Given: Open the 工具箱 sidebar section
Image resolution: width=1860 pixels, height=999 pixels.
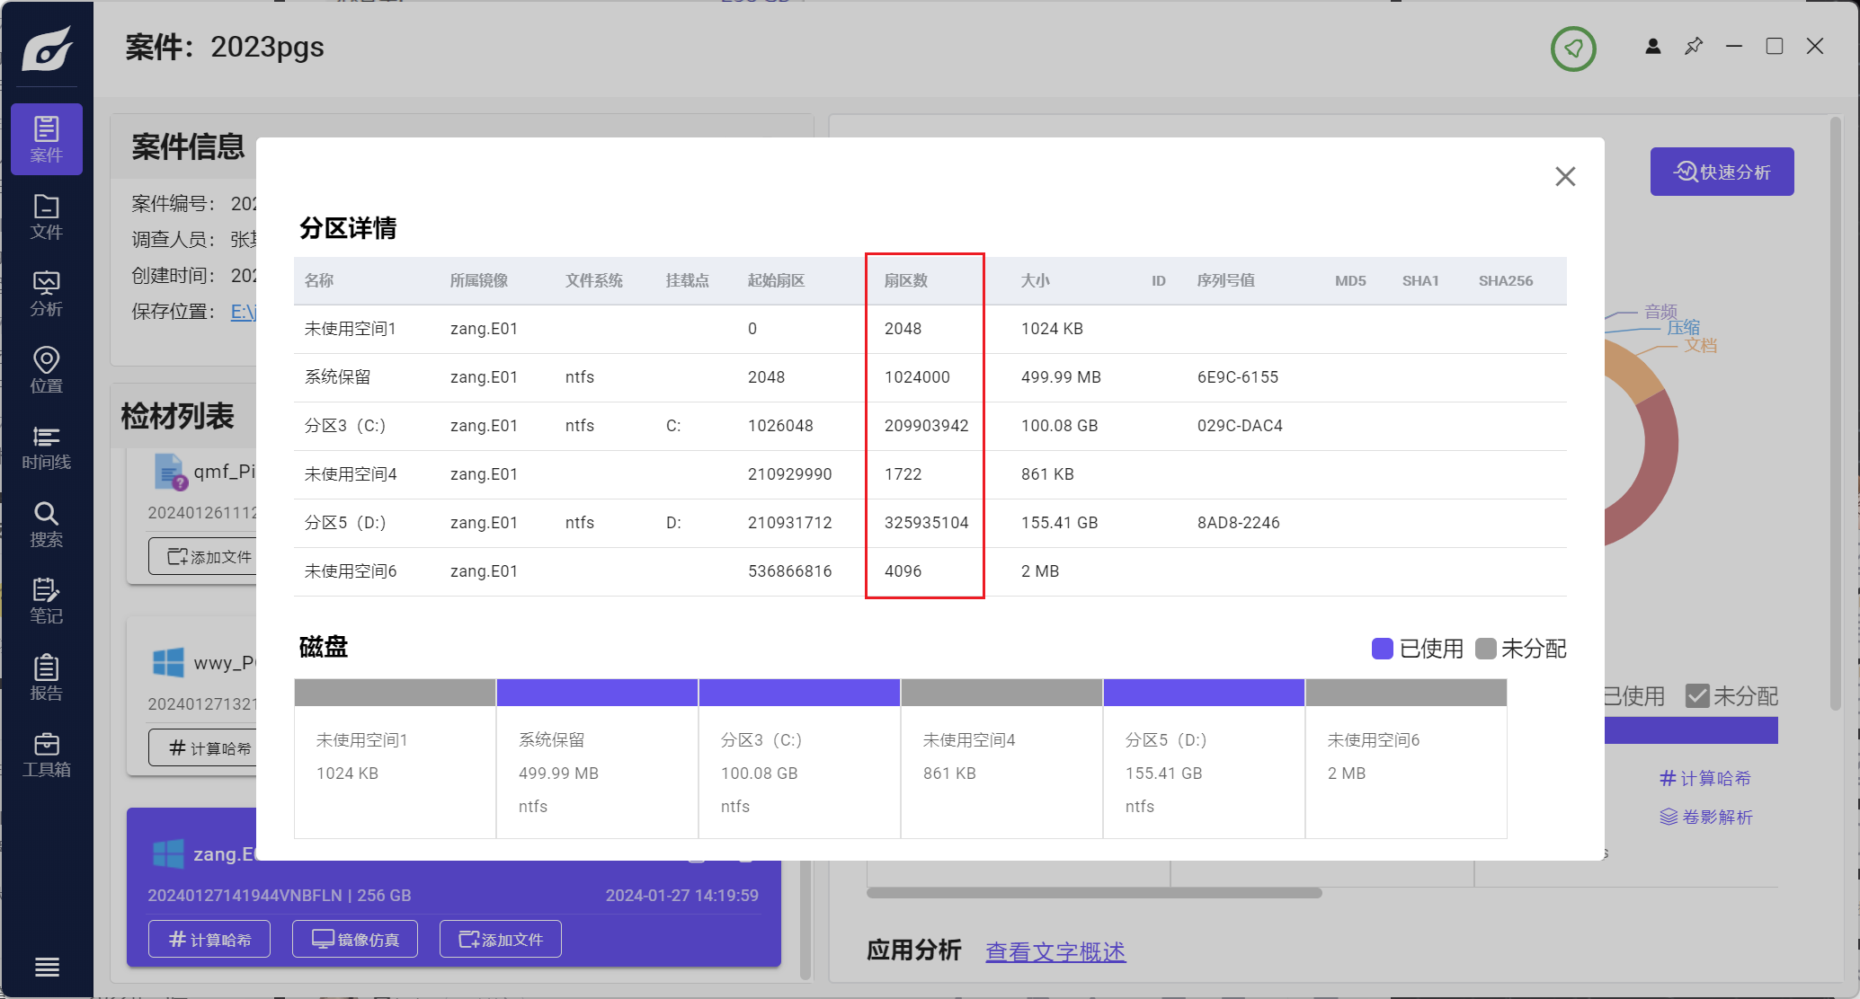Looking at the screenshot, I should [47, 755].
